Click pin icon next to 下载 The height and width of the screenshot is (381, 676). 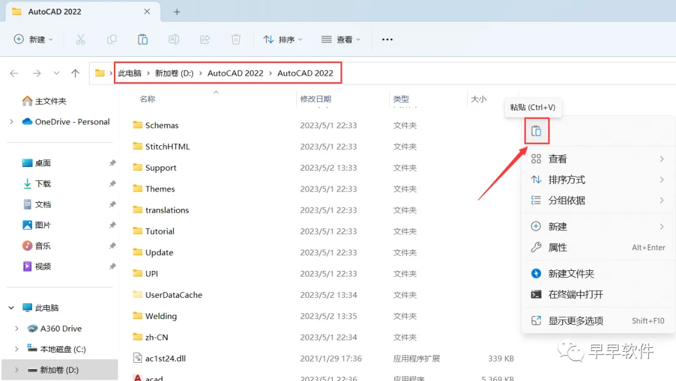click(x=113, y=183)
